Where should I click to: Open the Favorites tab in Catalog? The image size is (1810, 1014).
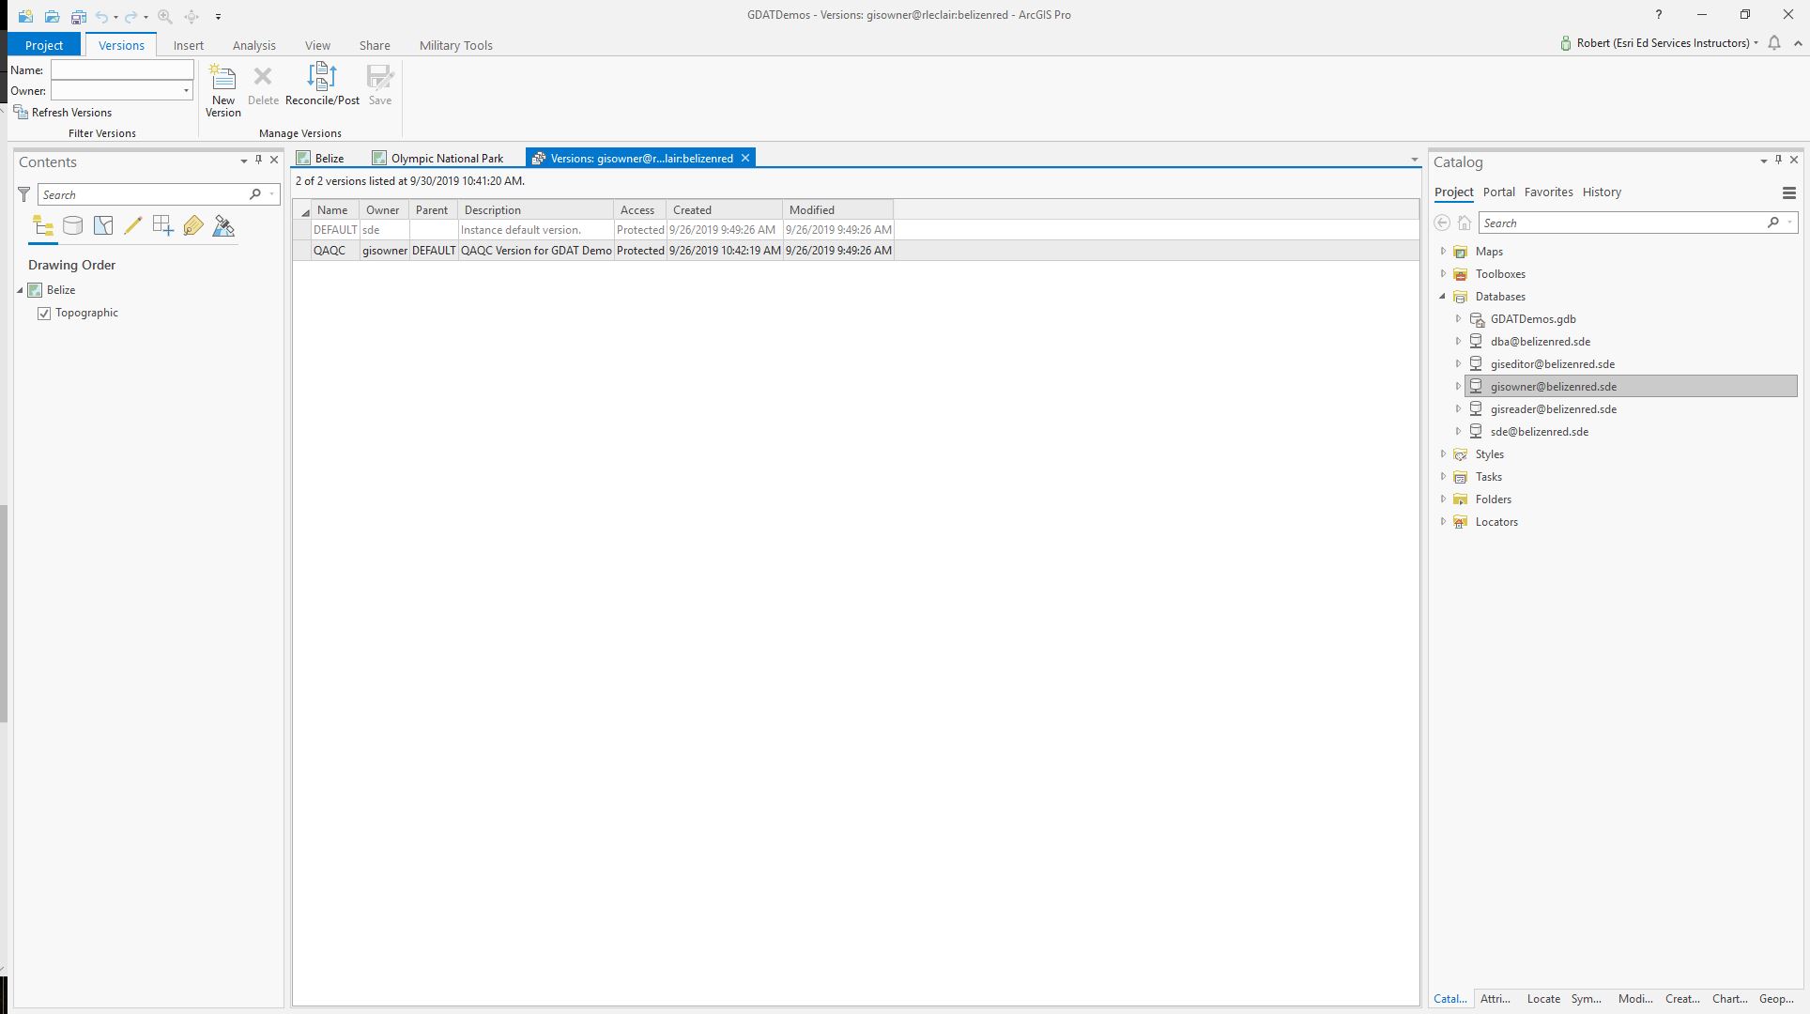point(1549,192)
